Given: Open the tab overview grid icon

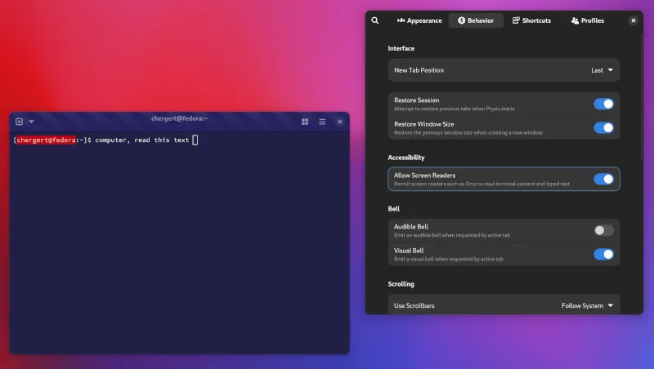Looking at the screenshot, I should (305, 122).
